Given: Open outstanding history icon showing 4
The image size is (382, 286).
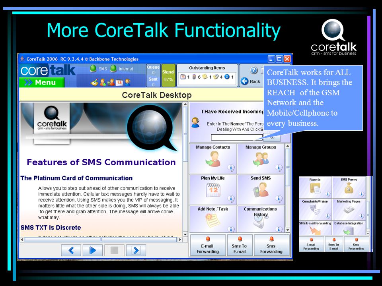Looking at the screenshot, I should (x=216, y=77).
